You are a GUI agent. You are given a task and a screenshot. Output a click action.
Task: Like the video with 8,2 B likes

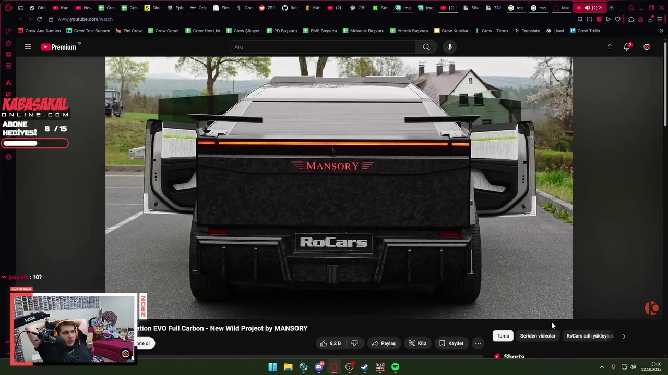330,343
